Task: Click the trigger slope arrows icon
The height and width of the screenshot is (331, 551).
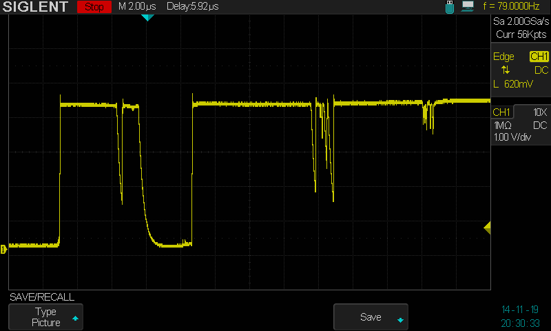Action: click(506, 70)
